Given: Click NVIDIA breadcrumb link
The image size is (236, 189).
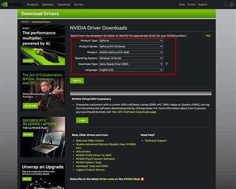Looking at the screenshot, I should coord(25,22).
